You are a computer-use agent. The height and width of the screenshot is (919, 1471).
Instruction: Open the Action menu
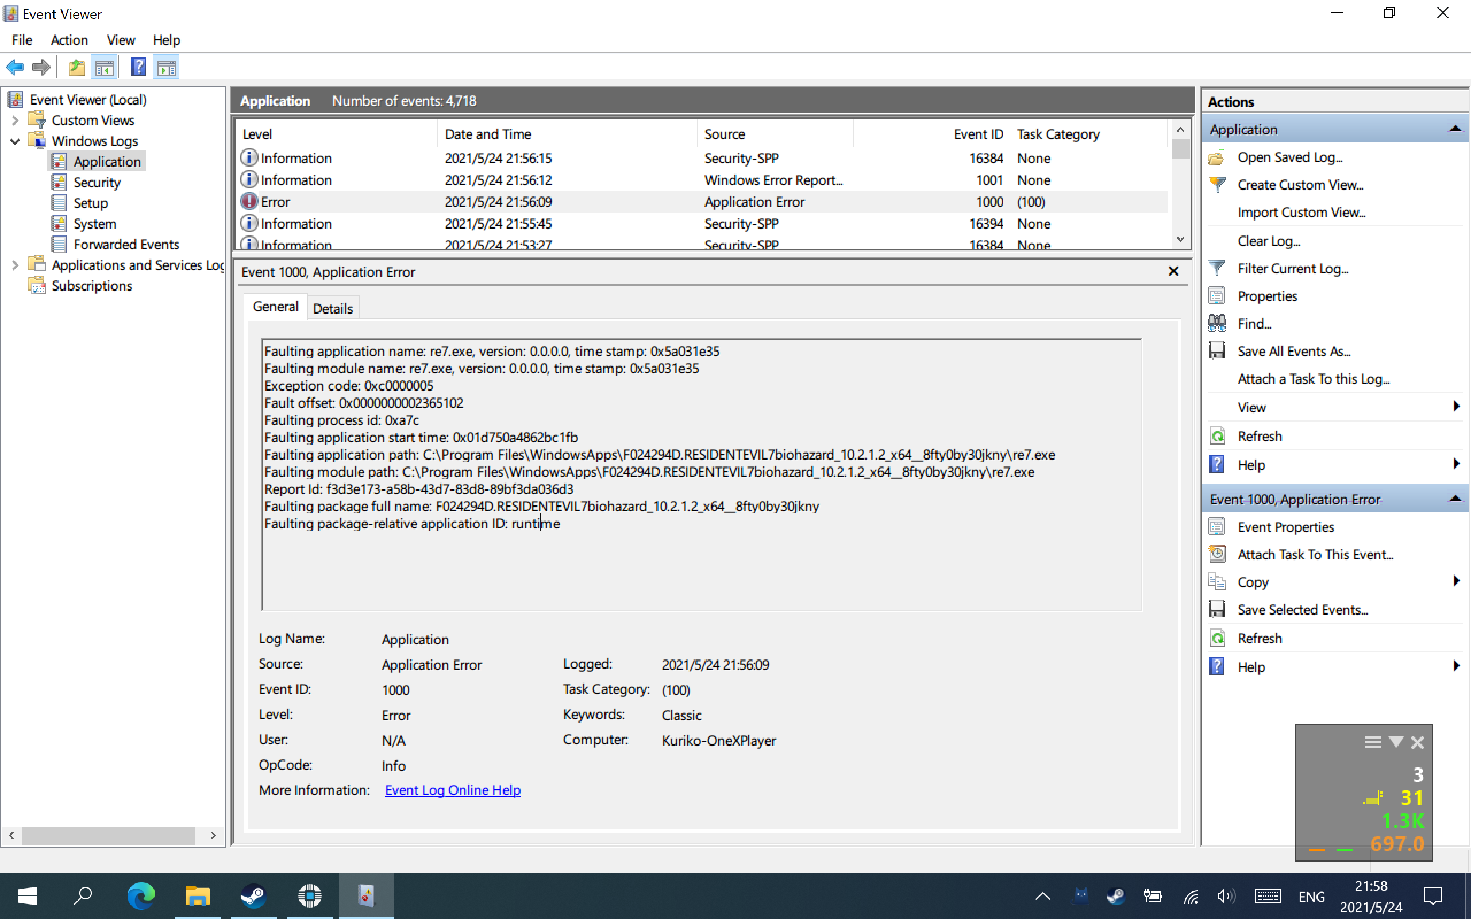69,40
